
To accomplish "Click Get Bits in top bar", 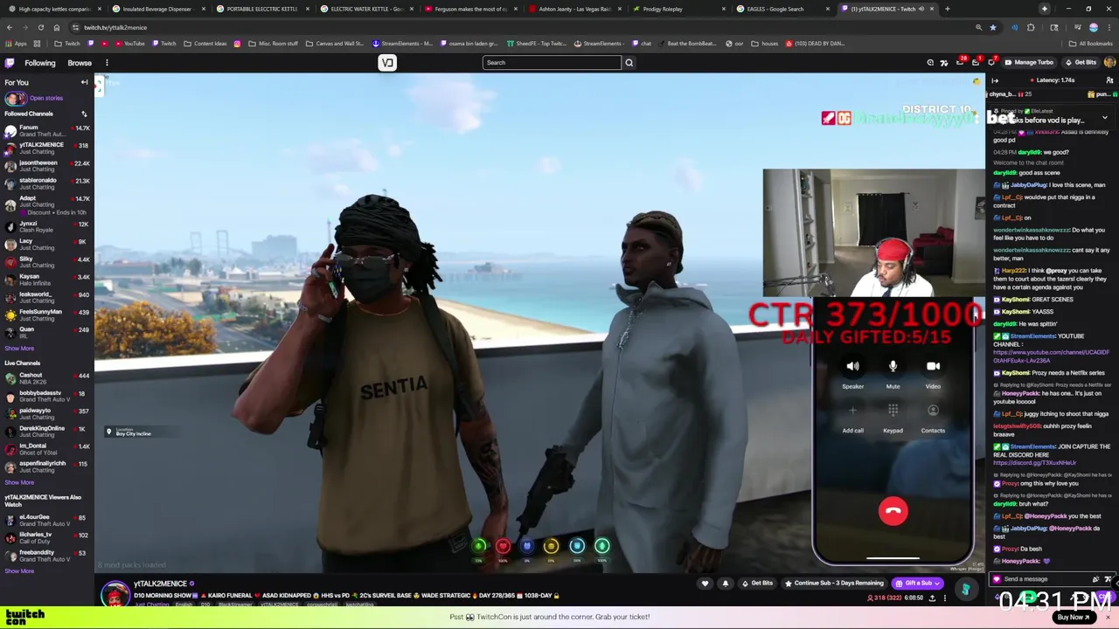I will [1080, 62].
